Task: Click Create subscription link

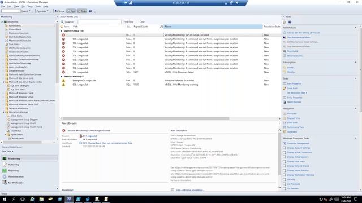Action: pyautogui.click(x=291, y=68)
